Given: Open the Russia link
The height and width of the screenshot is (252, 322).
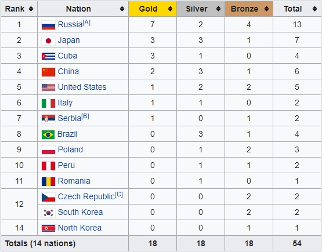Looking at the screenshot, I should [x=70, y=24].
